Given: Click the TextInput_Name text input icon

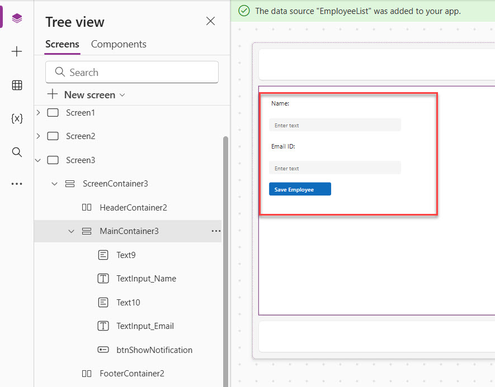Looking at the screenshot, I should pyautogui.click(x=103, y=279).
